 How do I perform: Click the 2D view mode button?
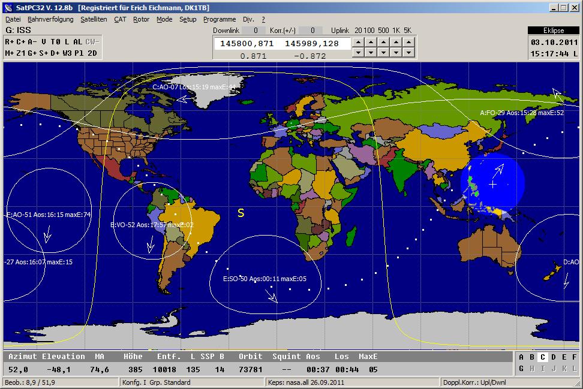92,53
